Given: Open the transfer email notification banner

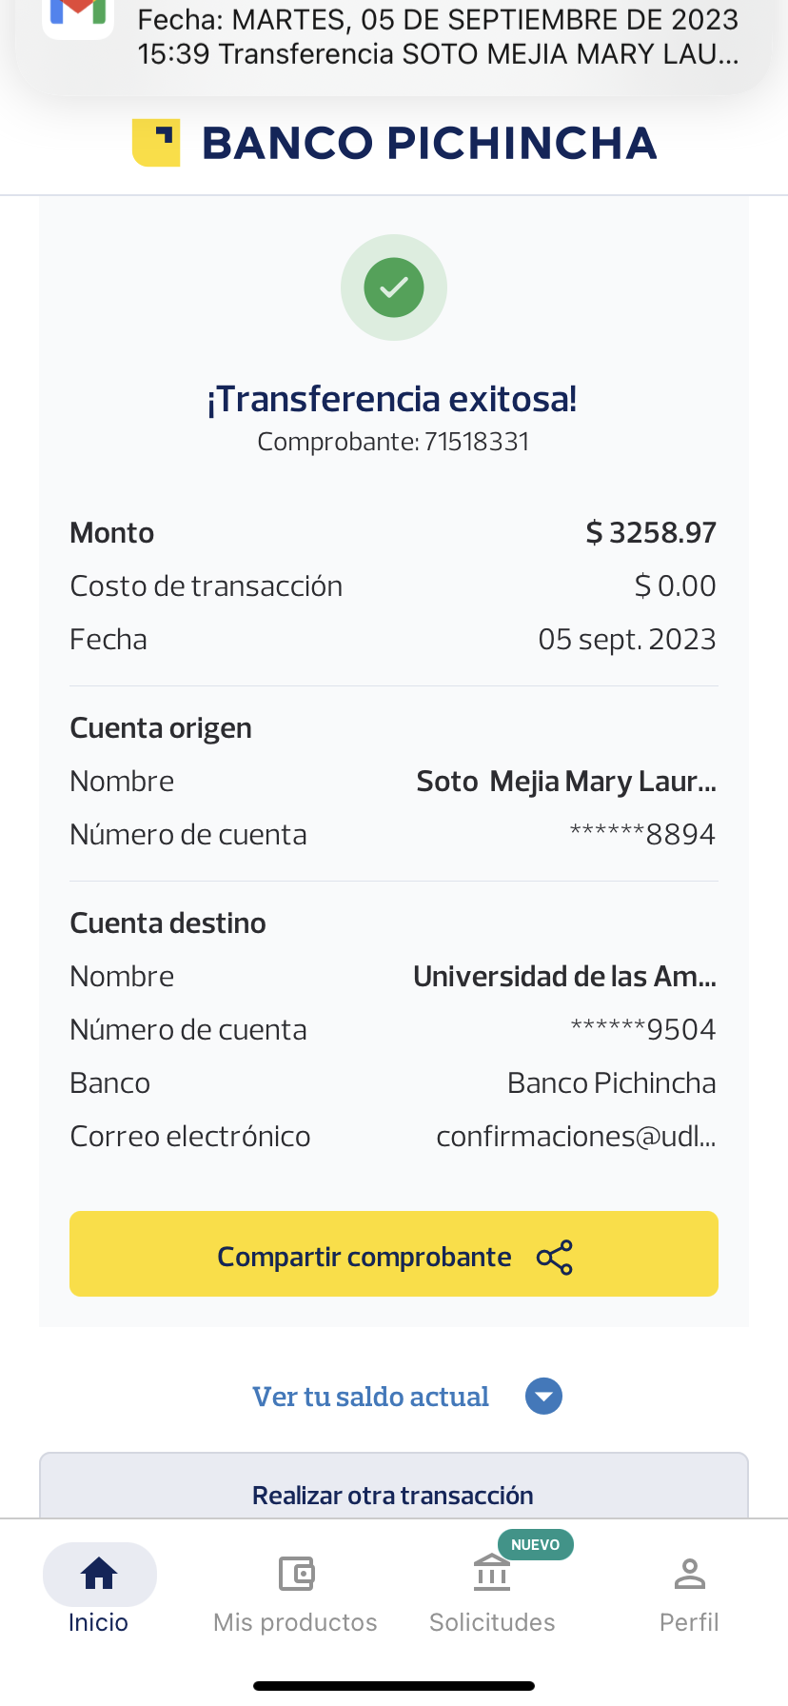Looking at the screenshot, I should pos(438,38).
